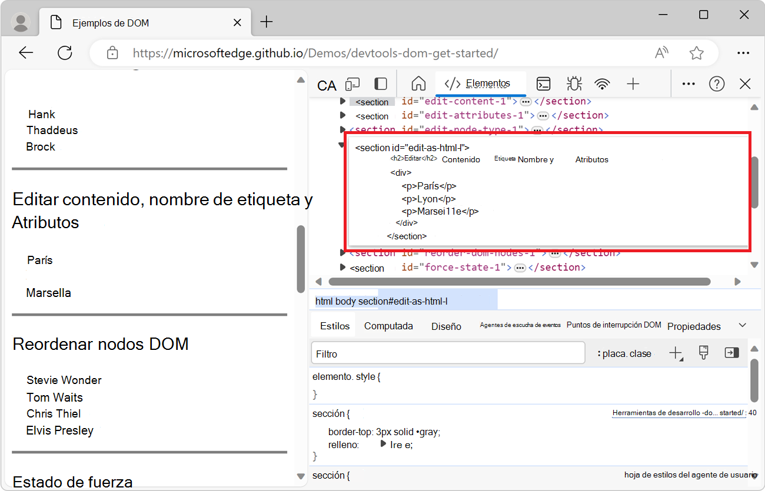Open more DevTools tools with the plus icon

coord(633,84)
